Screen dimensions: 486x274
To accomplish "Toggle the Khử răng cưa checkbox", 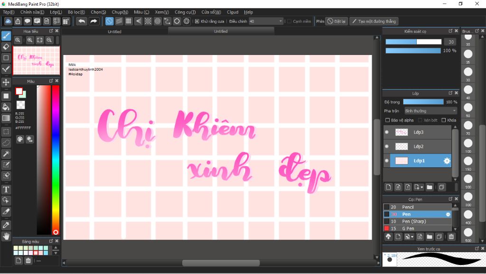I will click(x=197, y=21).
